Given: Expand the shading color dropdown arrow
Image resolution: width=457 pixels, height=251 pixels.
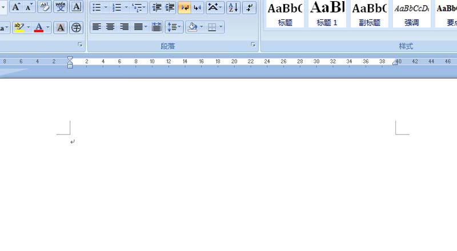Looking at the screenshot, I should (202, 27).
